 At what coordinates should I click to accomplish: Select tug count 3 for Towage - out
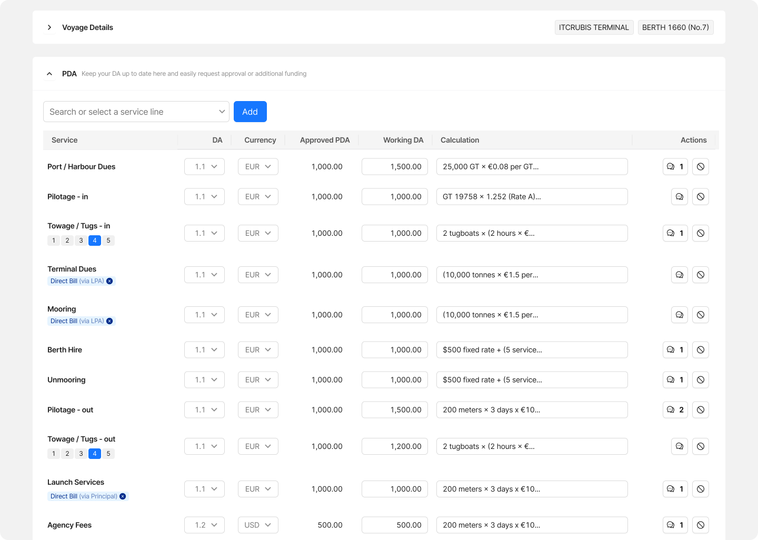[x=81, y=454]
